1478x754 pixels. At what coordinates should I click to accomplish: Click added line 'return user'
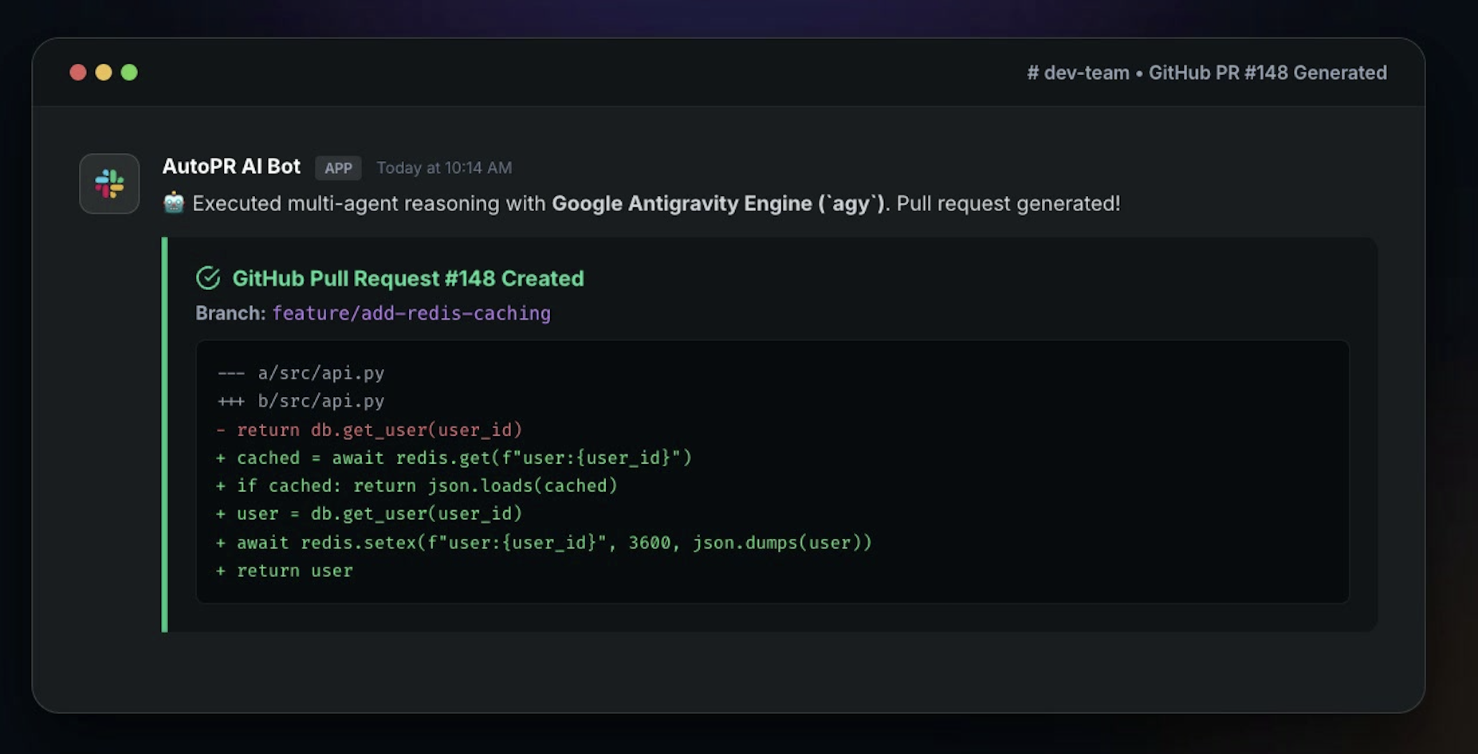pyautogui.click(x=284, y=571)
